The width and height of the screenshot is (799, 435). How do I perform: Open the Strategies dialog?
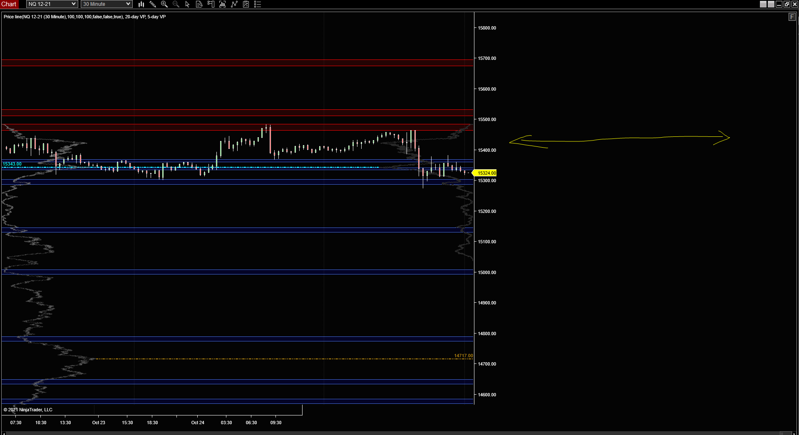246,4
